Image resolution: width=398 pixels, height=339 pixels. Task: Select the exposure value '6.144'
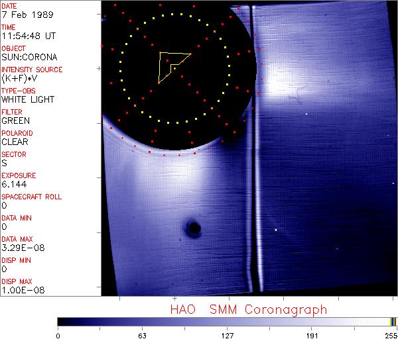click(x=14, y=184)
